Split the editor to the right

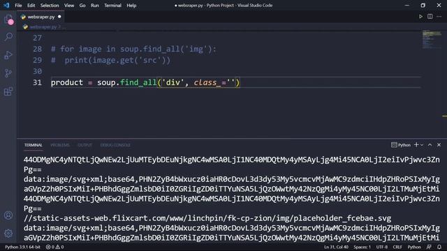coord(430,17)
